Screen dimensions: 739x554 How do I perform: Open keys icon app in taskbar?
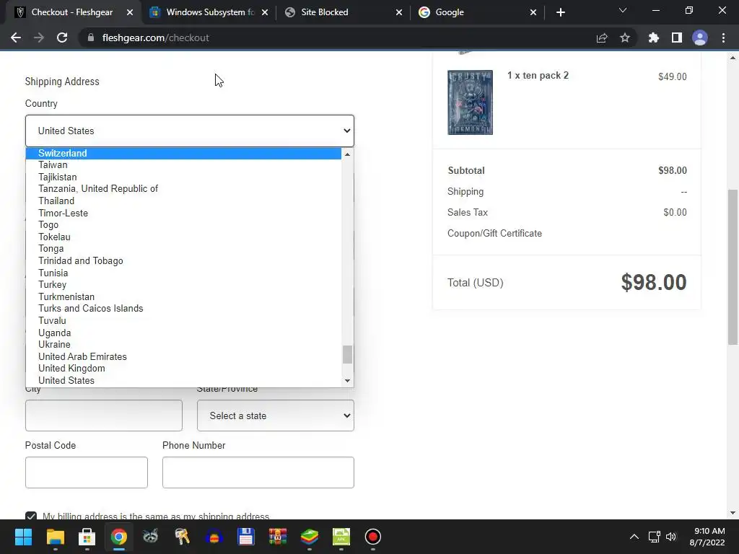(182, 537)
